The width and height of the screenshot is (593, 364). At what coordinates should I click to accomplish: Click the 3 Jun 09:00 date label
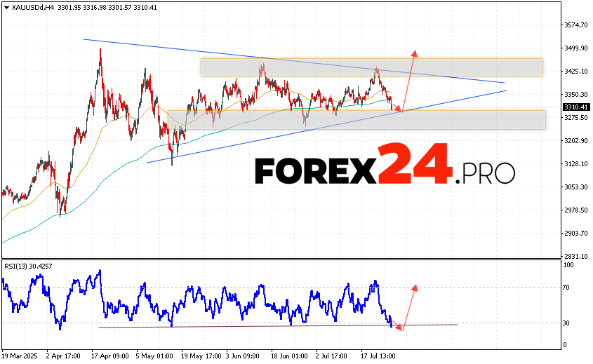pos(242,356)
